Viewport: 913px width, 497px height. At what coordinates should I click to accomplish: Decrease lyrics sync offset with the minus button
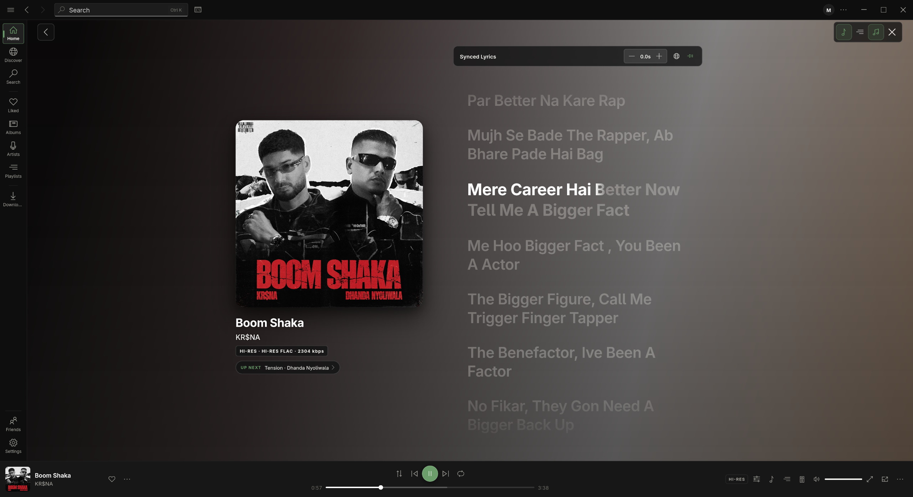632,56
